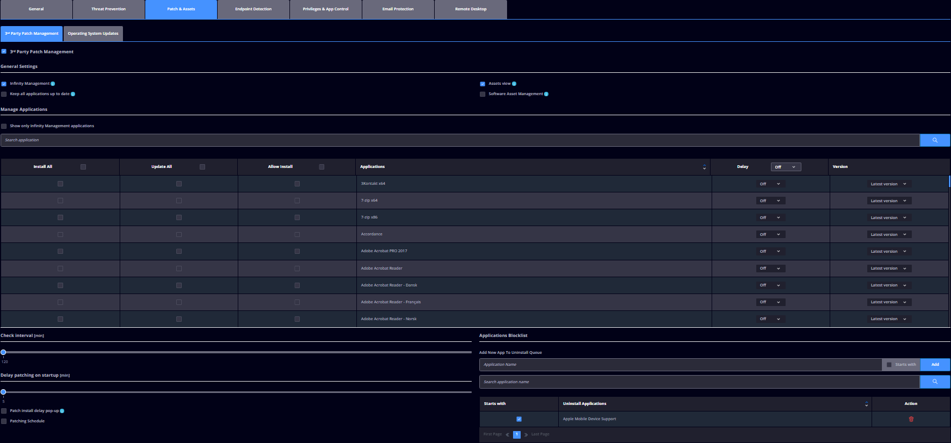Go to previous blocklist page arrow
This screenshot has width=951, height=443.
pos(508,434)
